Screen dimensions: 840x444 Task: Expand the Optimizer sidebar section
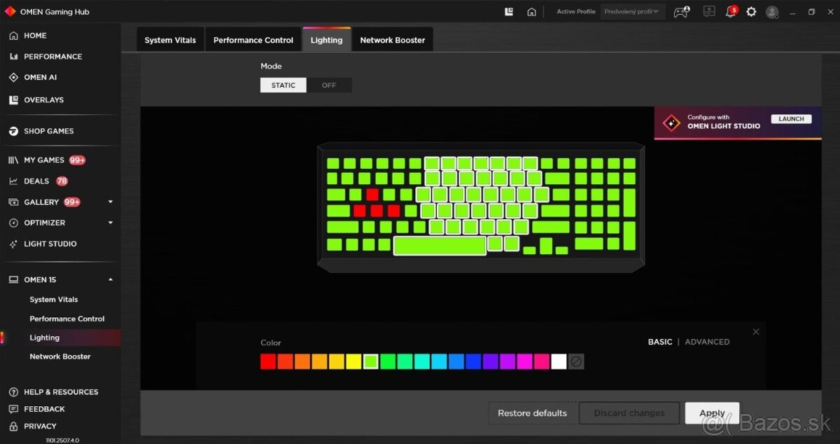coord(111,223)
